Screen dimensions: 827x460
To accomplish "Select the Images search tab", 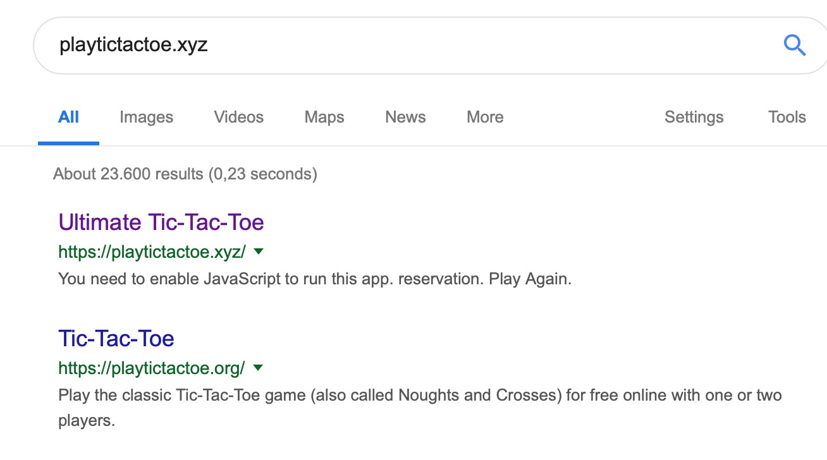I will 146,117.
